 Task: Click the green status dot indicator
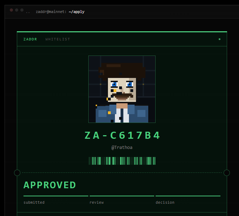pos(219,39)
